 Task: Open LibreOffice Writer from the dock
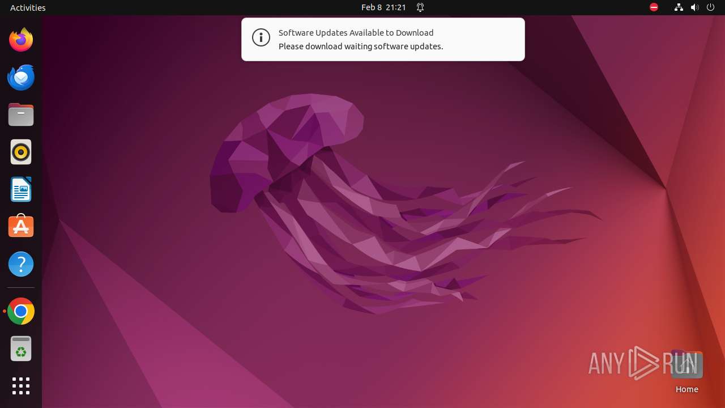[21, 189]
